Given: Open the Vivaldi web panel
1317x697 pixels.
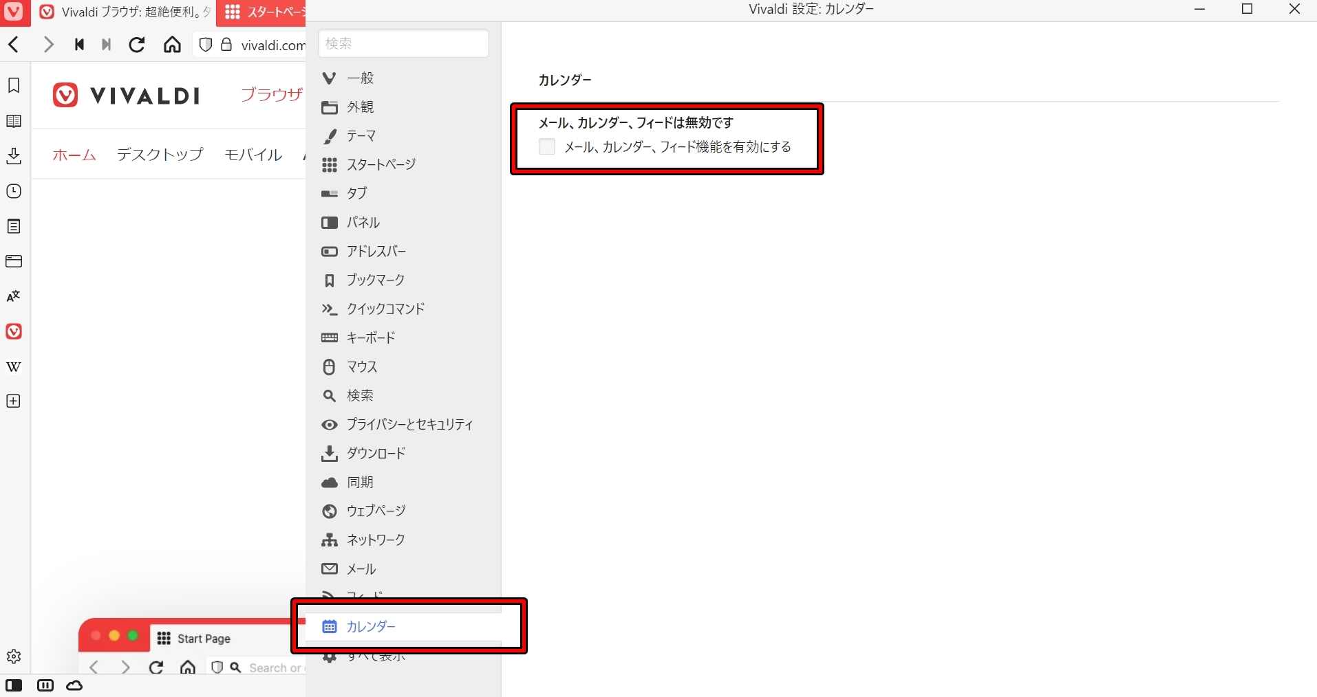Looking at the screenshot, I should 14,331.
